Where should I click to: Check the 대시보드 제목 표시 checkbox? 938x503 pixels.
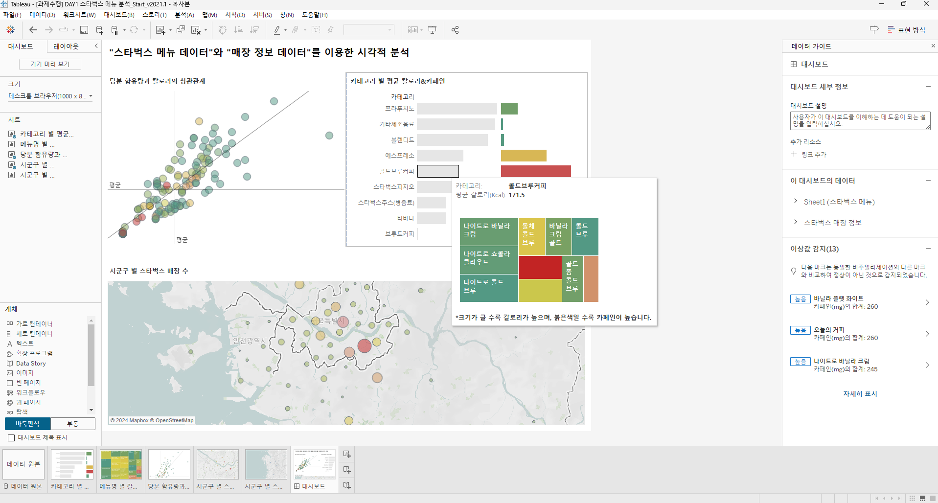[x=11, y=437]
